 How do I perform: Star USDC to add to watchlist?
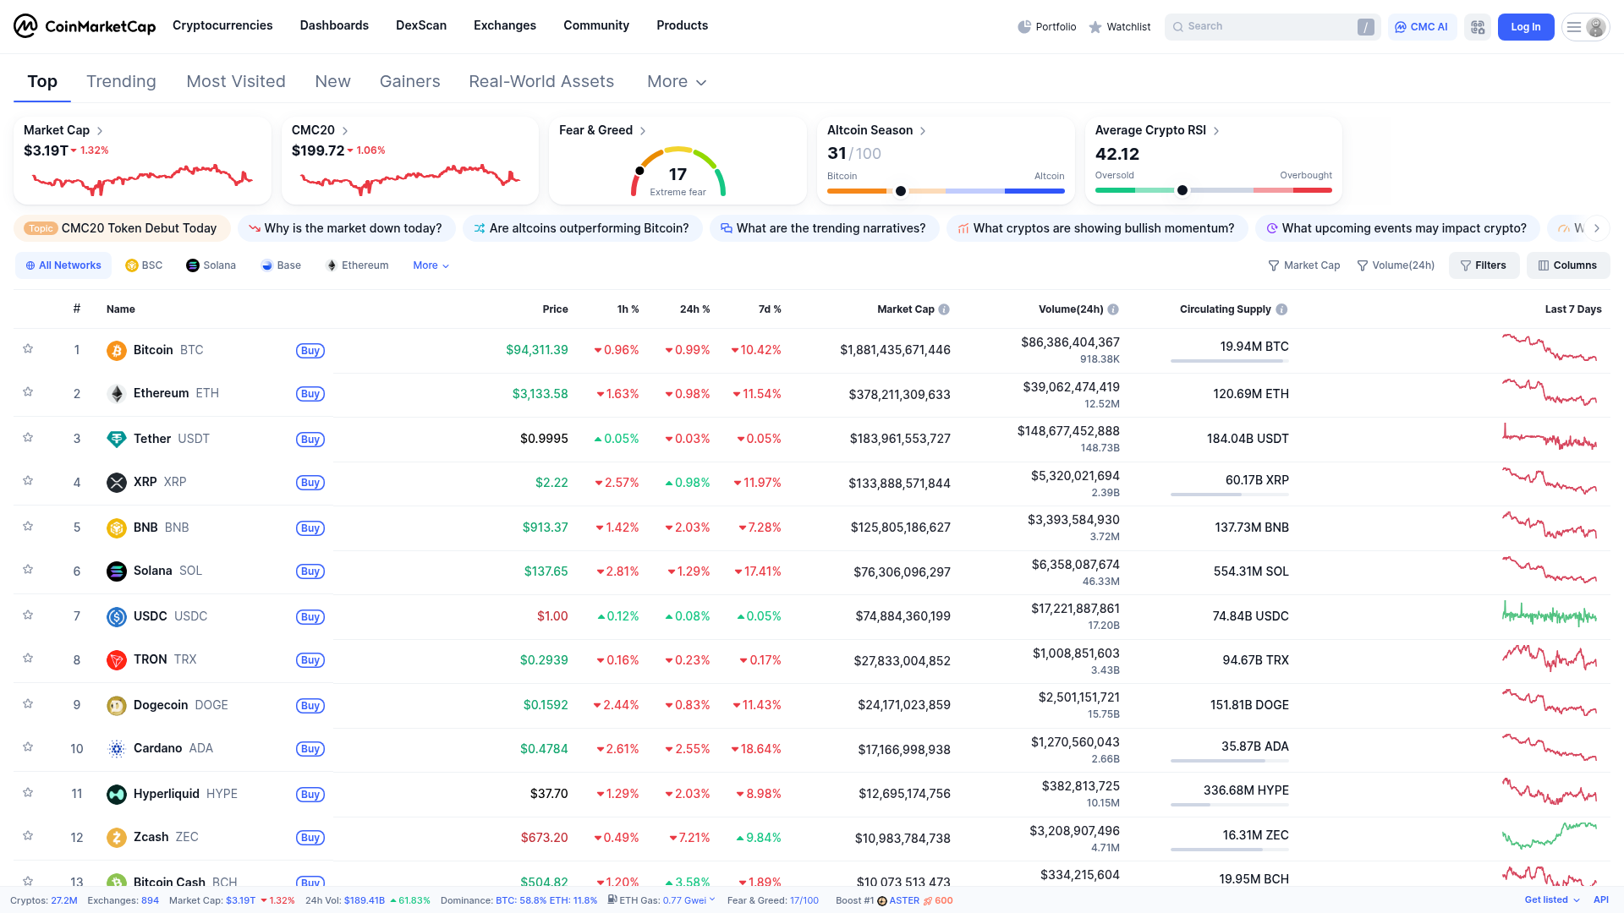28,615
